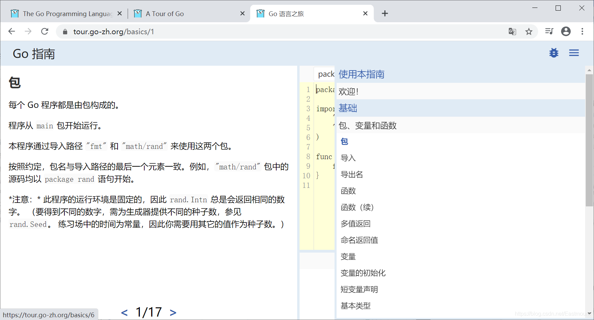
Task: Close the A Tour of Go tab
Action: click(242, 13)
